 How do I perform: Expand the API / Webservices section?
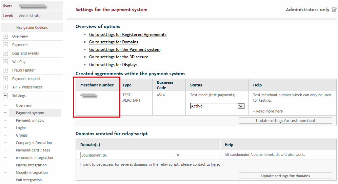pyautogui.click(x=5, y=87)
